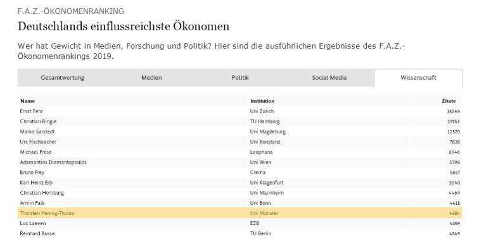This screenshot has height=239, width=479.
Task: Open the Social Media tab
Action: [329, 78]
